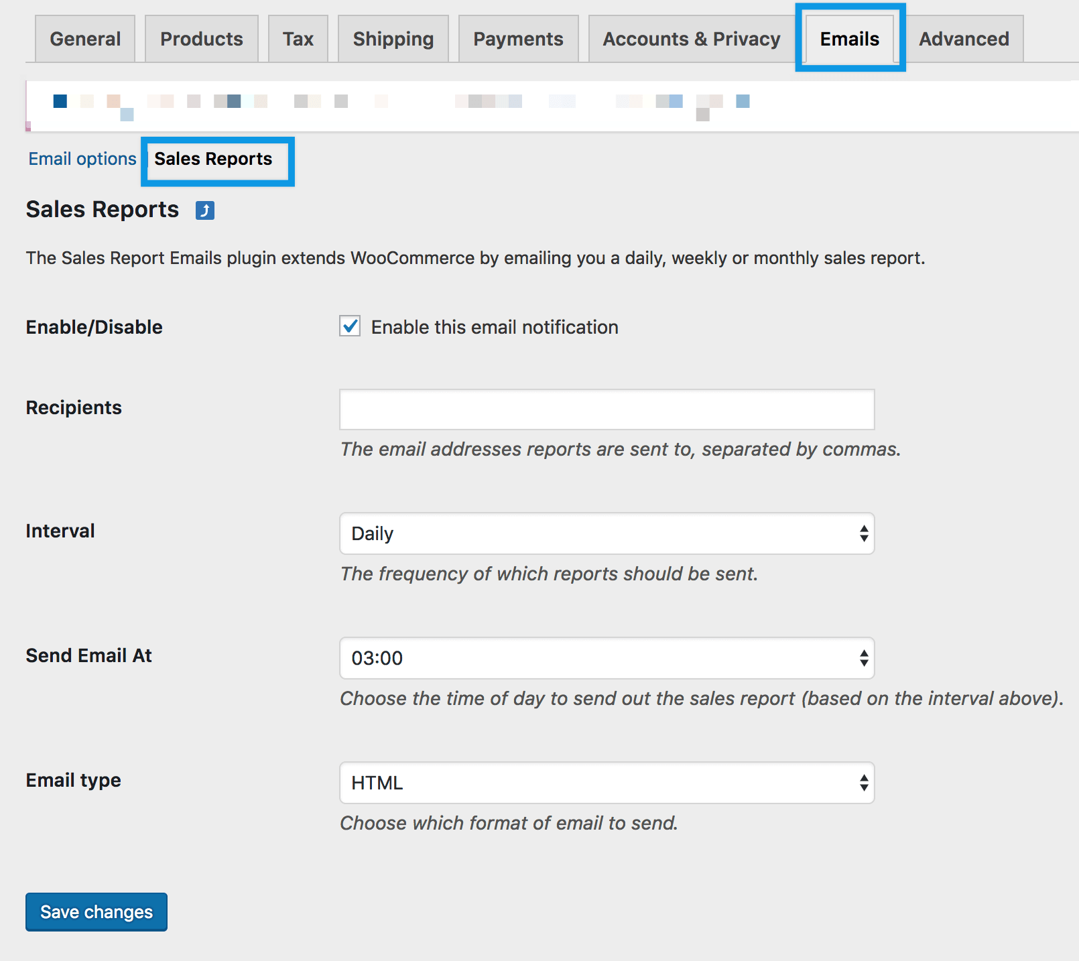Image resolution: width=1079 pixels, height=961 pixels.
Task: Open the Email type dropdown showing HTML
Action: pos(607,783)
